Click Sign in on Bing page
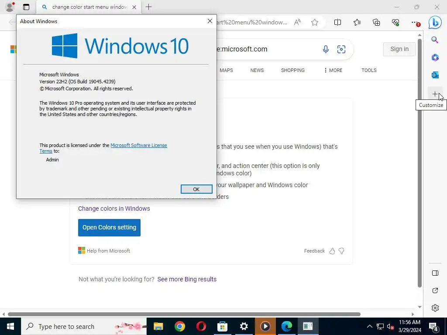 399,49
